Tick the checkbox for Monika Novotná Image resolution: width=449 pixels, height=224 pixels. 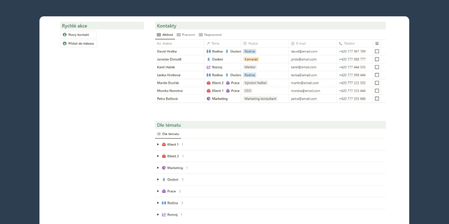[377, 91]
